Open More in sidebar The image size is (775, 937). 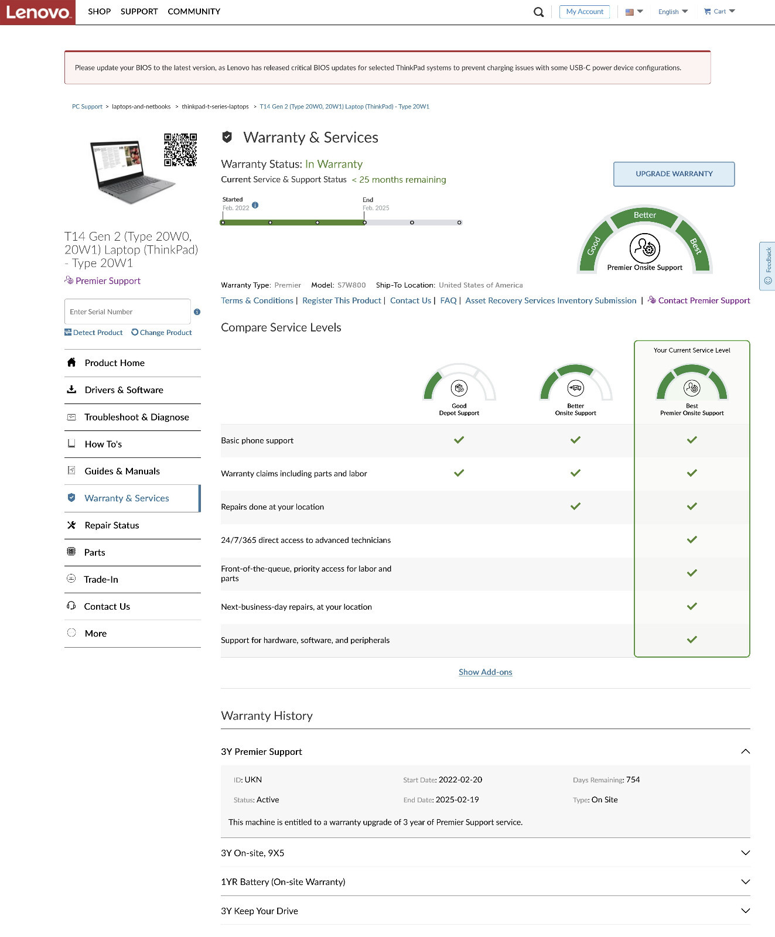132,633
